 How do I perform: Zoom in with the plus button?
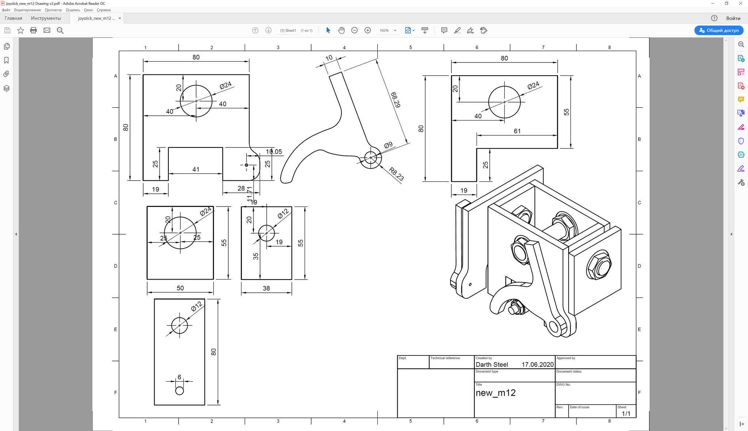tap(368, 30)
